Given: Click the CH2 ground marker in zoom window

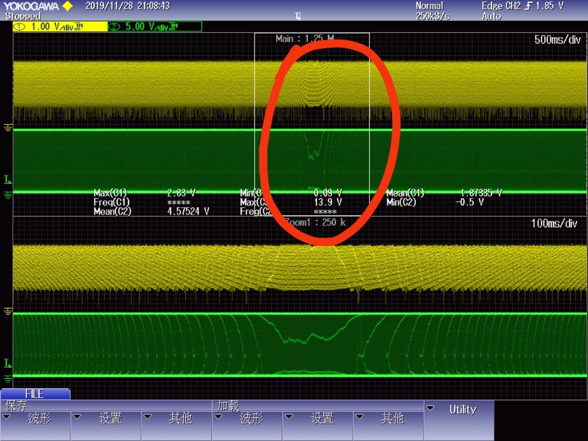Looking at the screenshot, I should coord(8,379).
